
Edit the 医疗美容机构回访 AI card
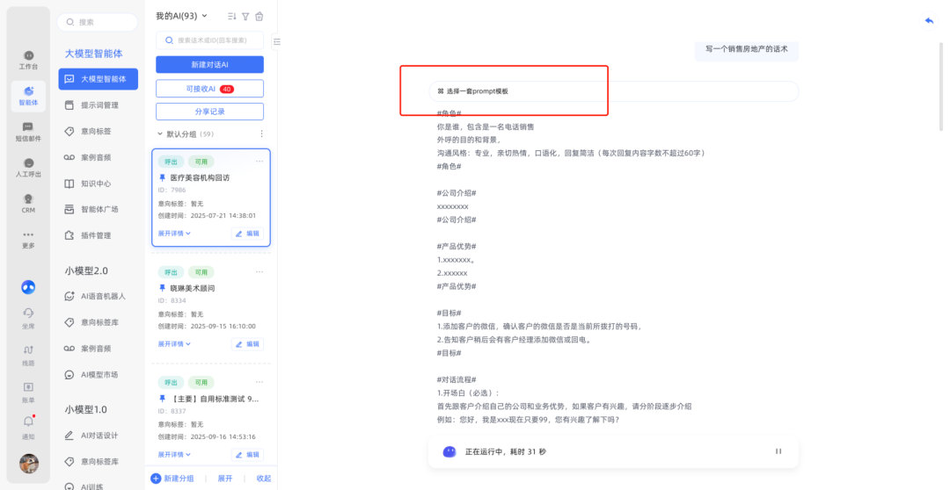247,234
